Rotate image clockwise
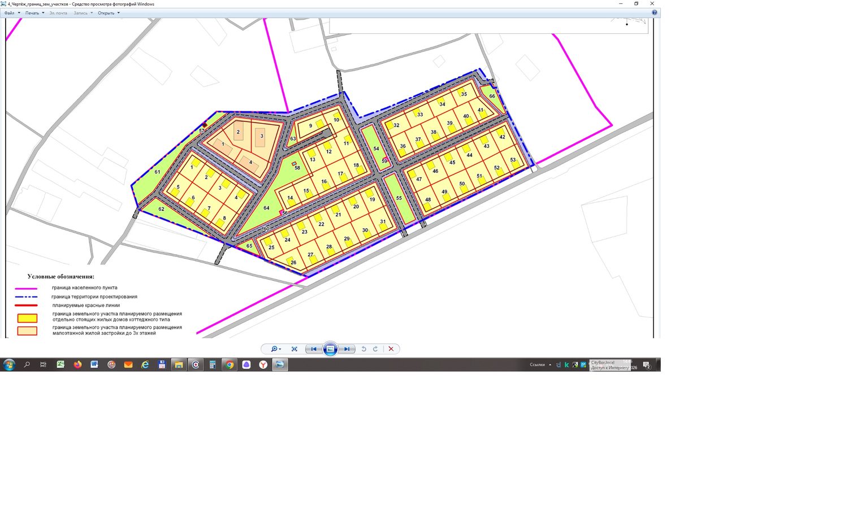Screen dimensions: 848x527 (375, 349)
